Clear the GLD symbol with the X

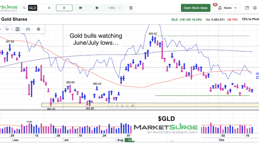(x=49, y=8)
